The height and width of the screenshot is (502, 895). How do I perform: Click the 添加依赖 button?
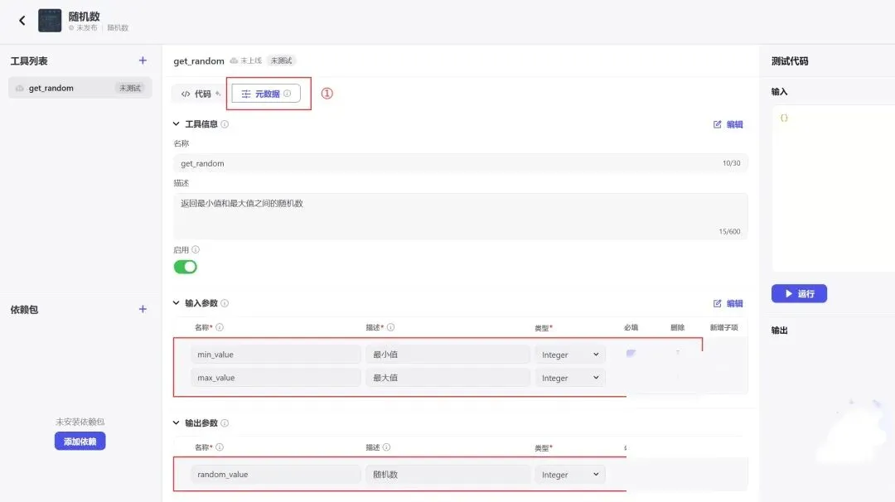(80, 442)
